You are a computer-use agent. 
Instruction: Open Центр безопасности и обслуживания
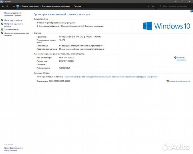pyautogui.click(x=14, y=149)
